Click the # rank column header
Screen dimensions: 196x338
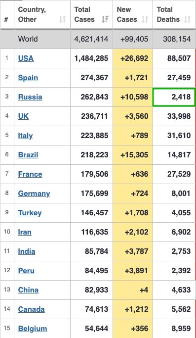pos(6,20)
